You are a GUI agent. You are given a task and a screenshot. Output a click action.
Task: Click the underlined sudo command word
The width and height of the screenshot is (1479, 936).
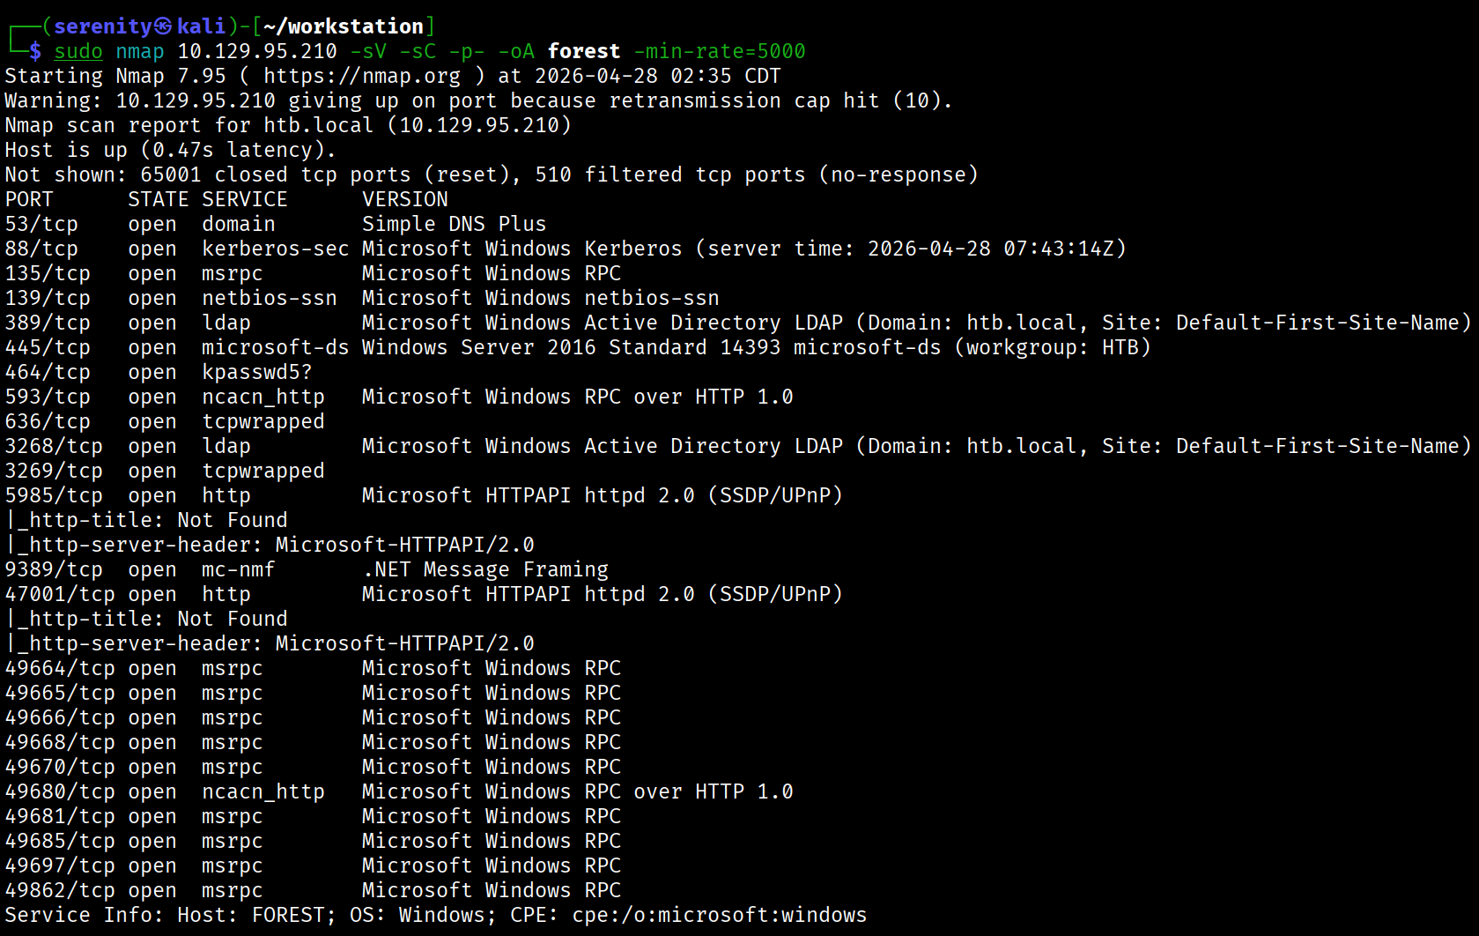[78, 51]
